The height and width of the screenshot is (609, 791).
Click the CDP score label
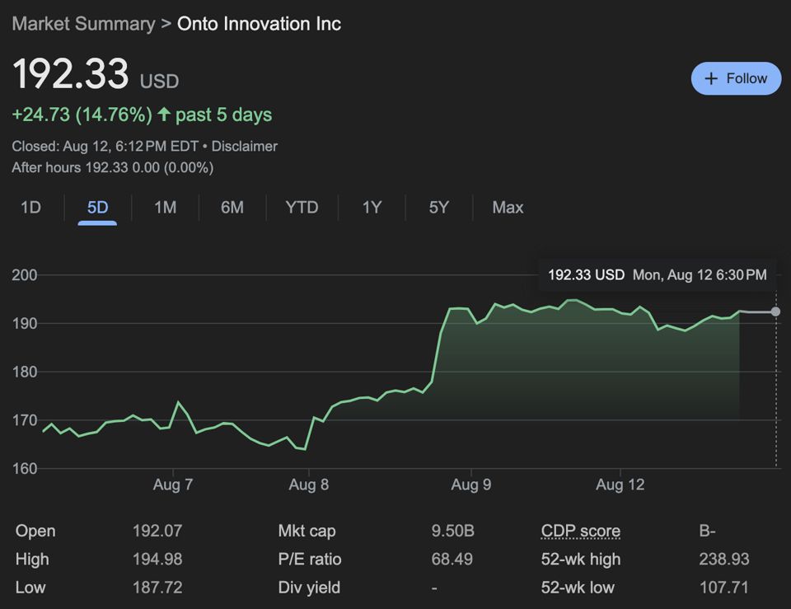(x=580, y=532)
